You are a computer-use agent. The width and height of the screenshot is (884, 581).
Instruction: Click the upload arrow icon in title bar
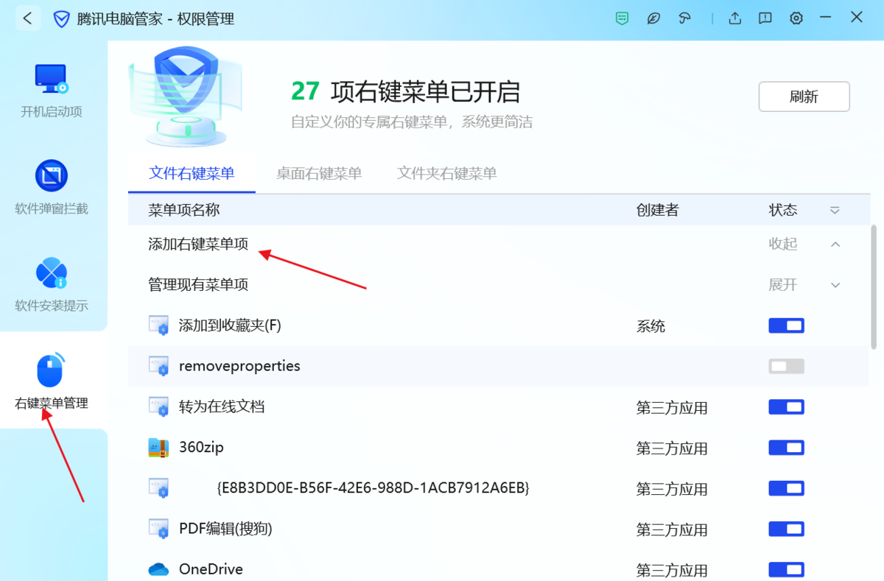tap(734, 18)
